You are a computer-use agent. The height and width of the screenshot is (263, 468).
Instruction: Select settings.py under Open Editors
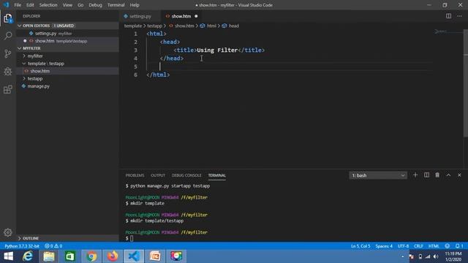pyautogui.click(x=68, y=34)
